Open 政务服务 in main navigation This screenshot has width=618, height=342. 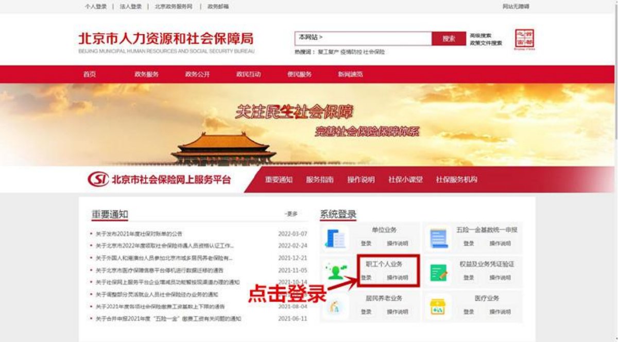coord(147,74)
